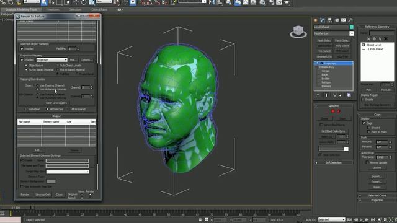This screenshot has width=397, height=223.
Task: Click Remove Modifier icon under modifier stack
Action: point(341,95)
